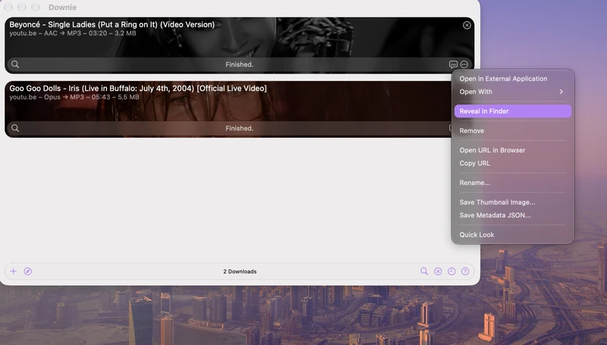
Task: Choose Save Thumbnail Image...
Action: pyautogui.click(x=513, y=202)
